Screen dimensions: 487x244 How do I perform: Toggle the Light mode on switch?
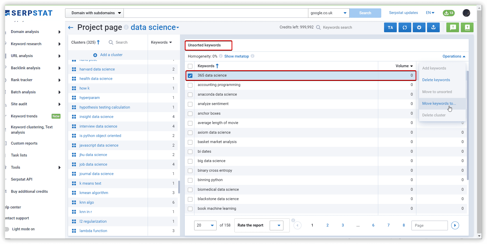coord(7,229)
